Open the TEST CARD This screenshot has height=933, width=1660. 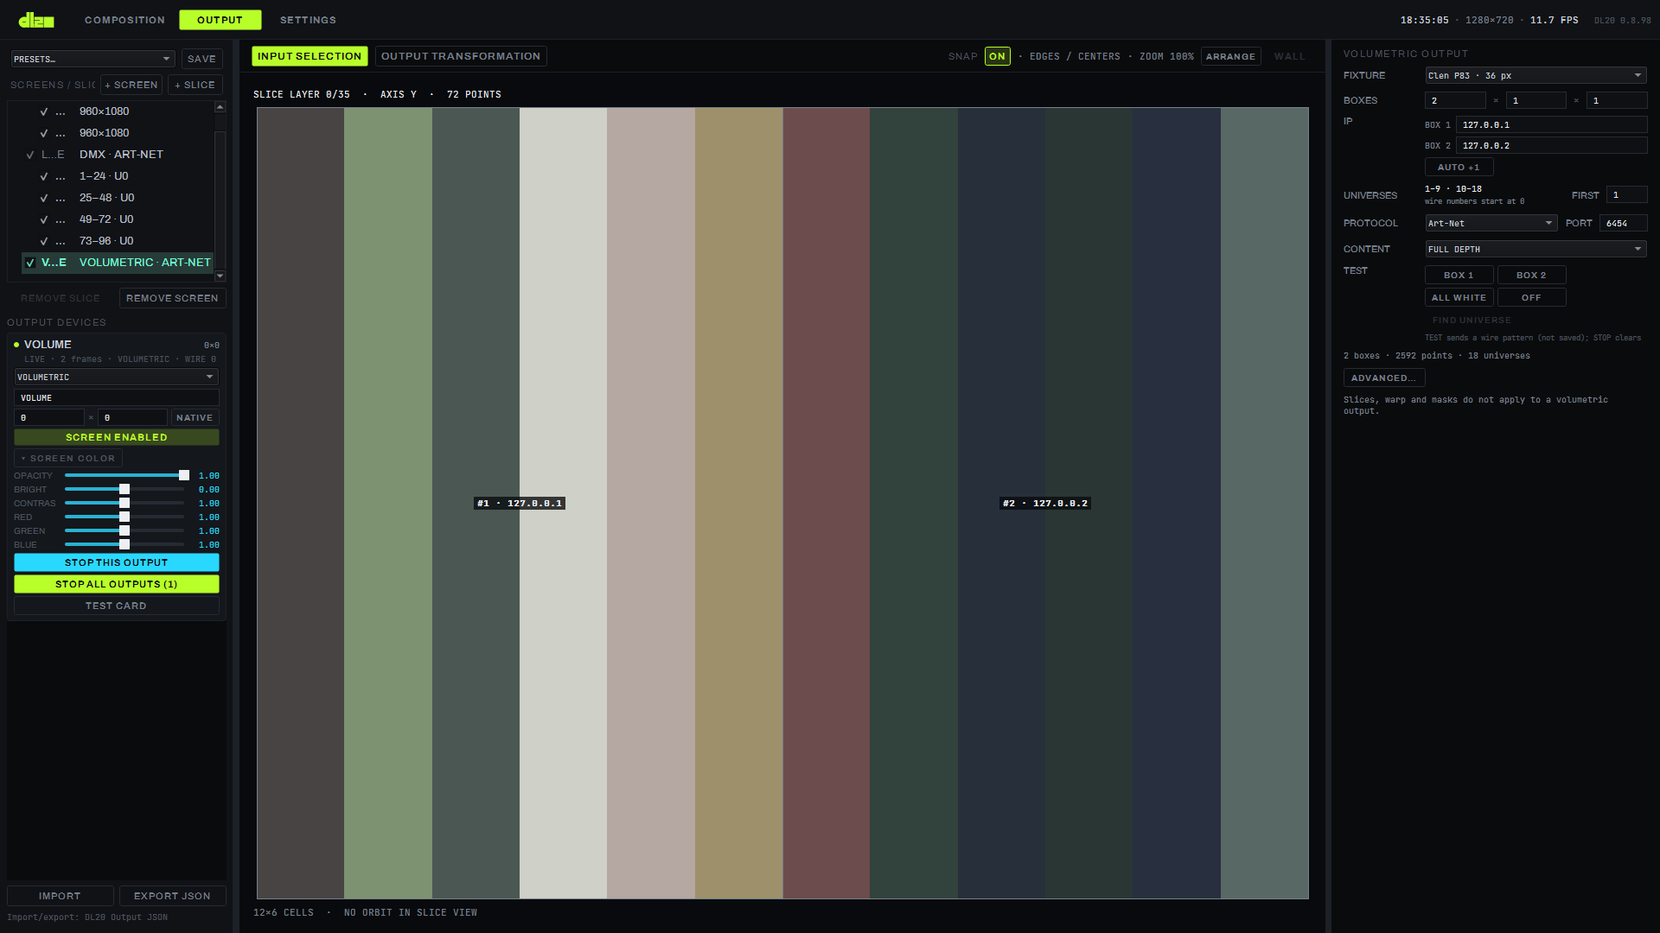click(x=117, y=606)
